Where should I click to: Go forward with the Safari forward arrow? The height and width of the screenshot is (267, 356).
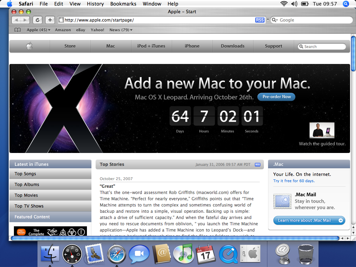pyautogui.click(x=25, y=20)
